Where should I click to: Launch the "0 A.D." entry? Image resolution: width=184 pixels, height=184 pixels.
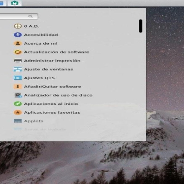tap(32, 26)
